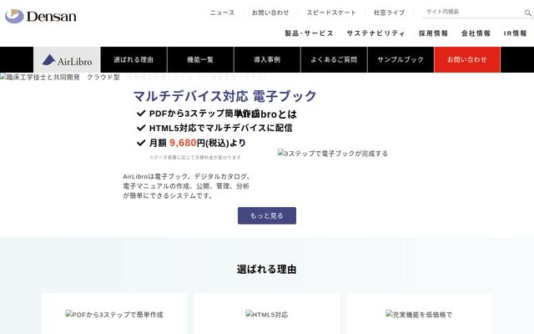The image size is (534, 334).
Task: Click the データ容量 fine-print note
Action: [x=194, y=158]
